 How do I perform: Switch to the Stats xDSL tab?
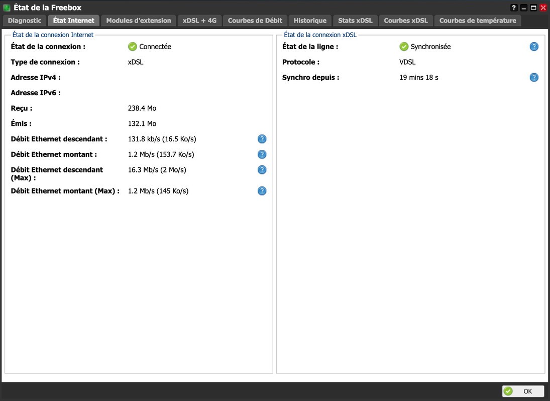coord(355,21)
